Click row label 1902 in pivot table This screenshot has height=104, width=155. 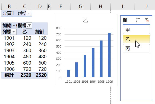pos(9,44)
